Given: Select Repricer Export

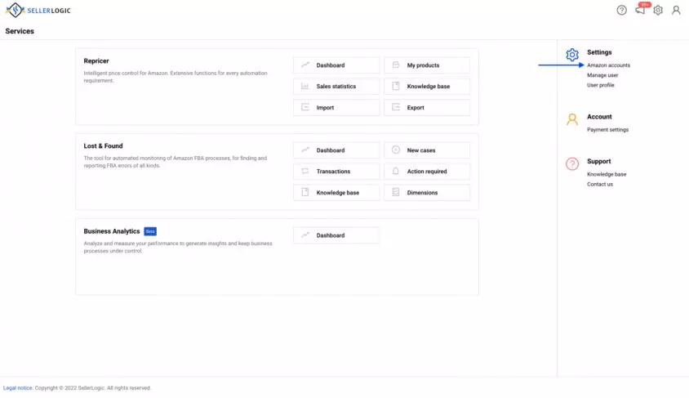Looking at the screenshot, I should pyautogui.click(x=427, y=107).
